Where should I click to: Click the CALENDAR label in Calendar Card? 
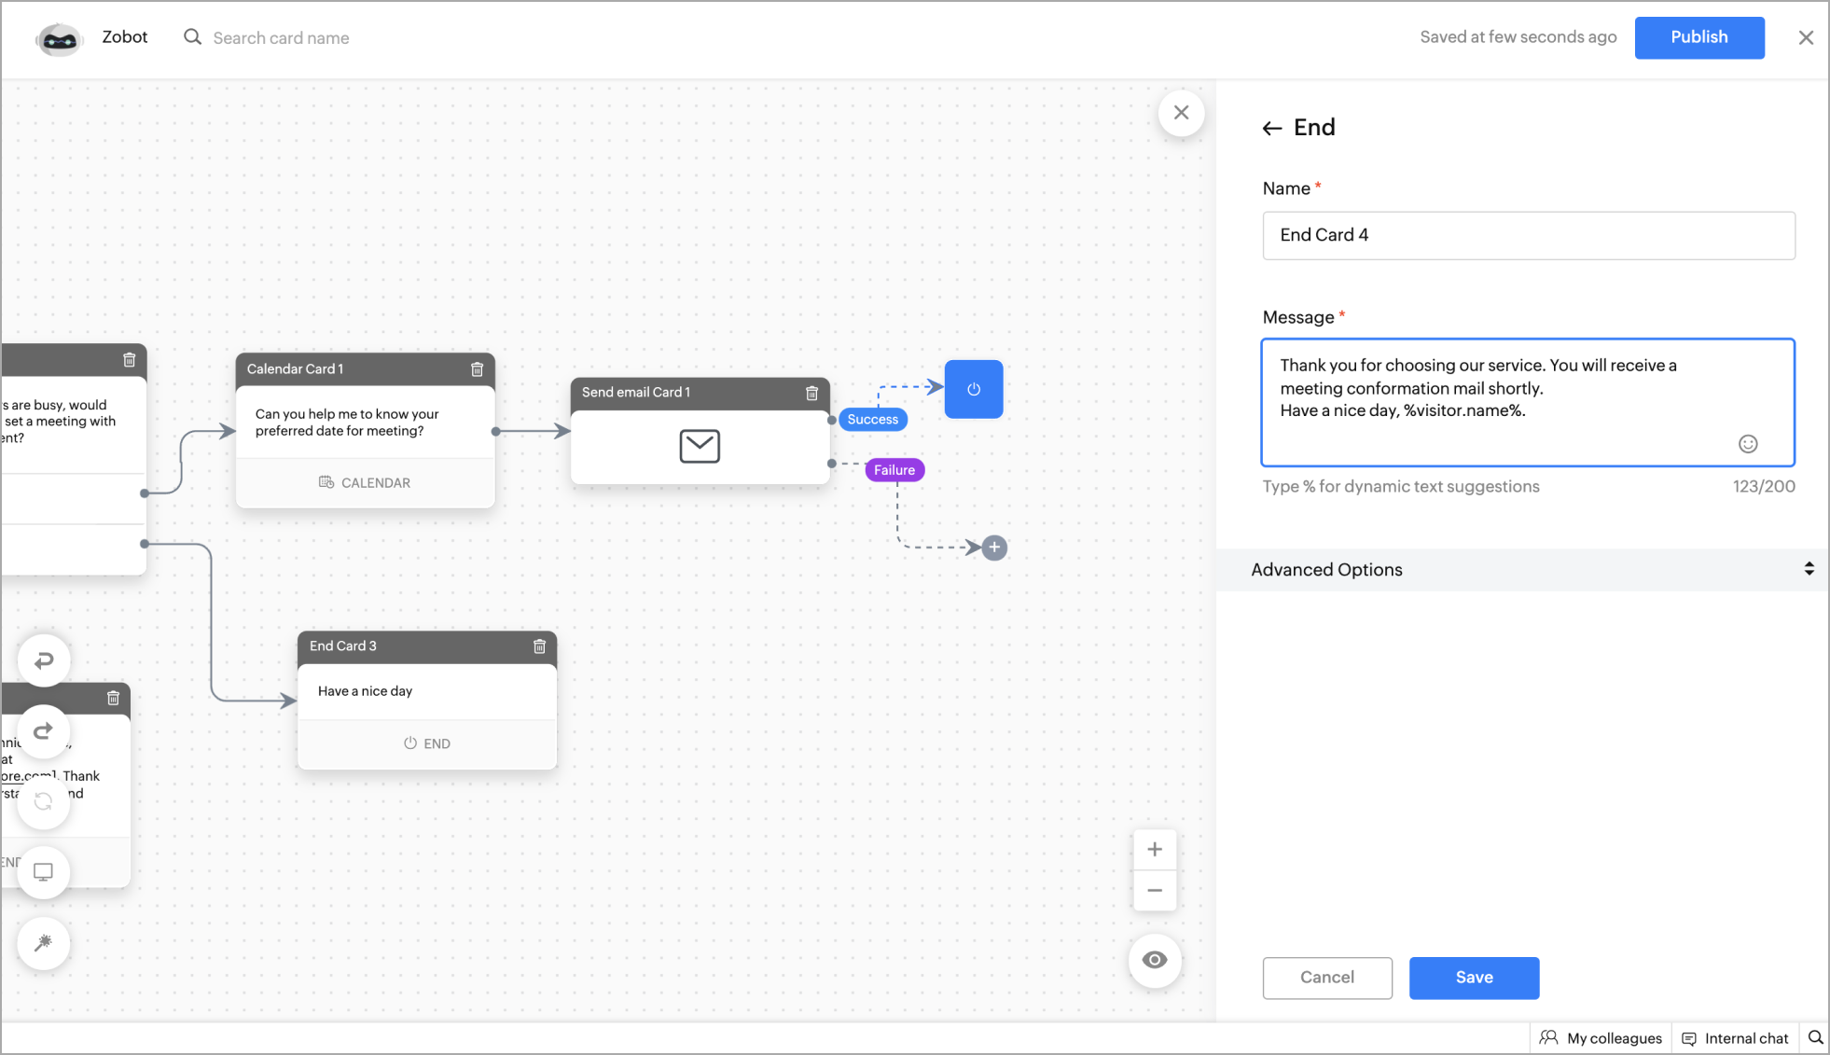pos(365,483)
